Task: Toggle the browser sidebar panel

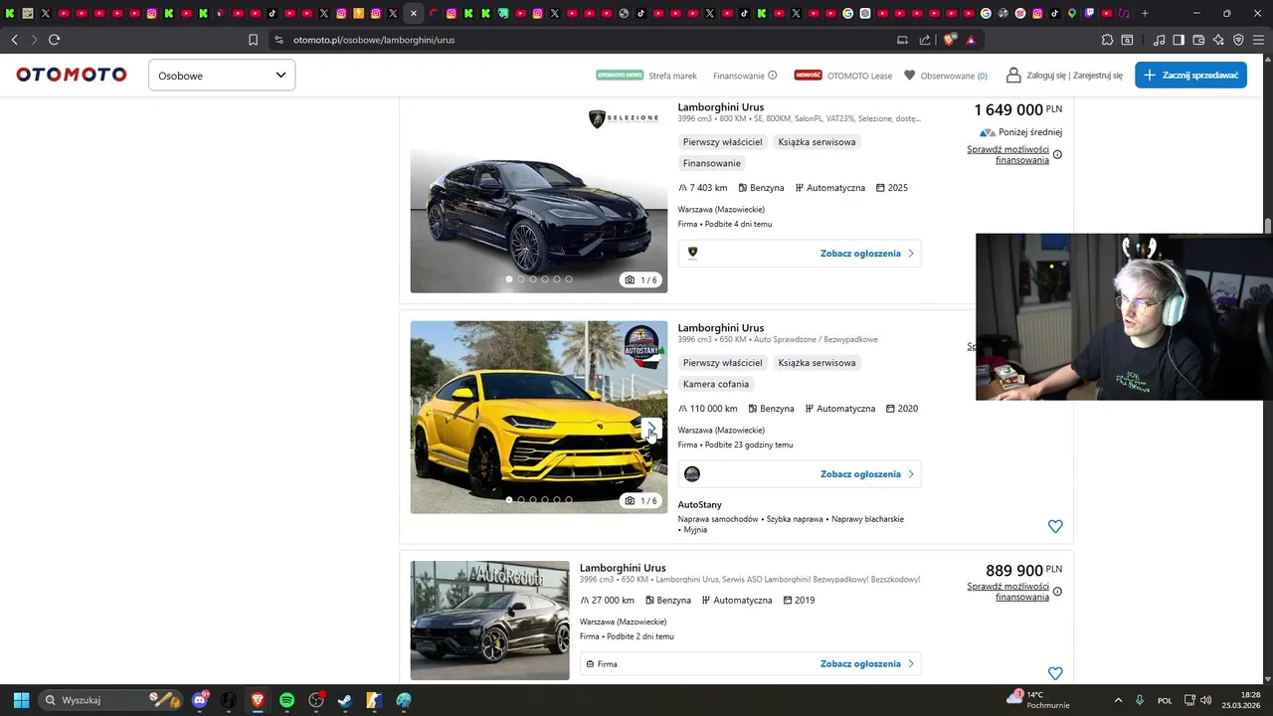Action: pyautogui.click(x=1179, y=40)
